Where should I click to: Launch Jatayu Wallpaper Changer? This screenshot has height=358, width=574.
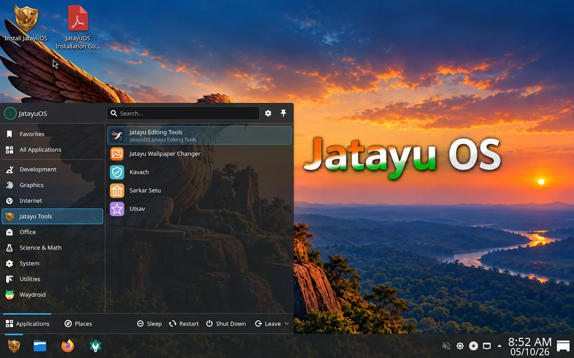point(199,154)
